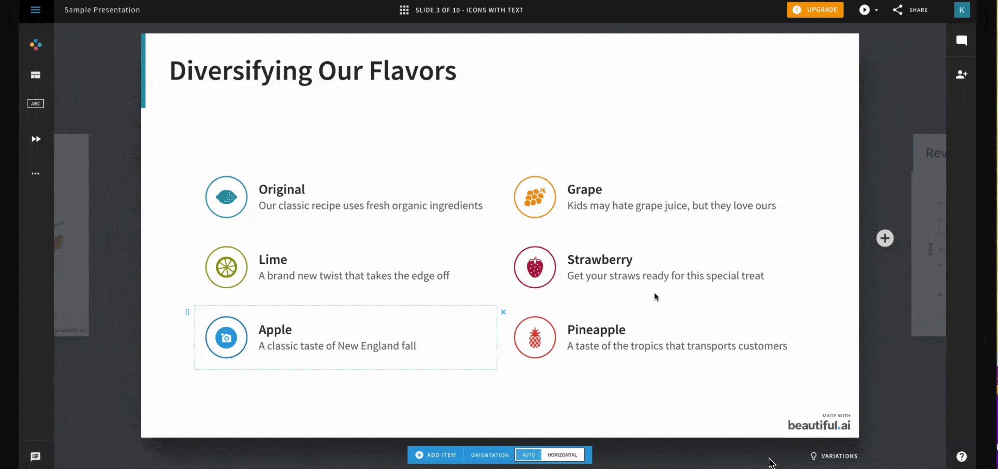
Task: Select Slide 3 of 10 tab label
Action: (469, 9)
